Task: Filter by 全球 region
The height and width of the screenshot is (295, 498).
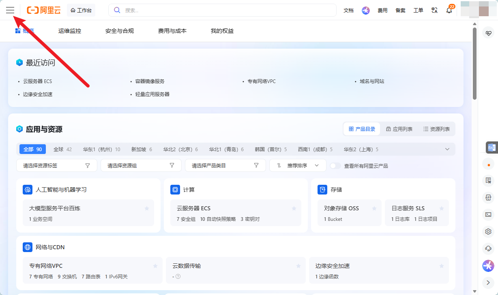Action: (x=62, y=150)
